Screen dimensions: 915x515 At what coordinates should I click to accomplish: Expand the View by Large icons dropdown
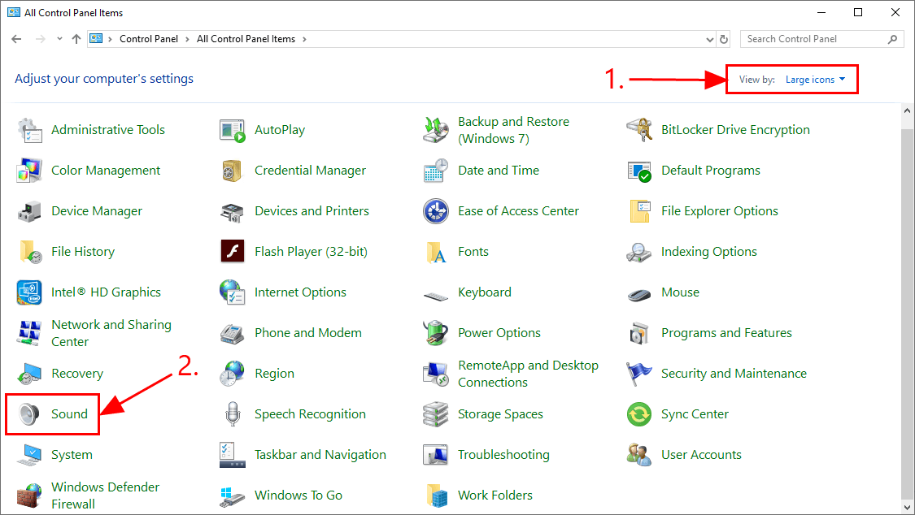coord(815,80)
